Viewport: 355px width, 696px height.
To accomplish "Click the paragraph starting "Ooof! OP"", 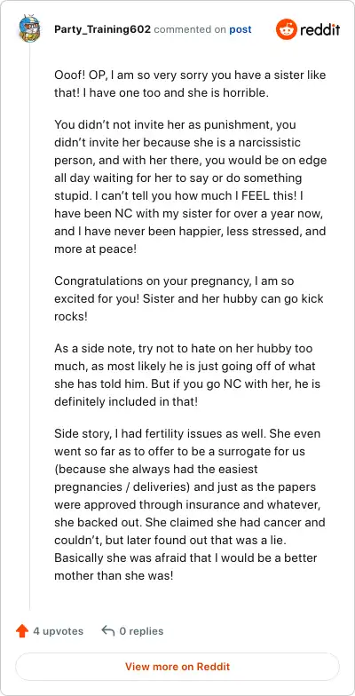I will point(190,84).
